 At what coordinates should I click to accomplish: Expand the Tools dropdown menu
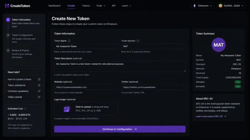101,6
